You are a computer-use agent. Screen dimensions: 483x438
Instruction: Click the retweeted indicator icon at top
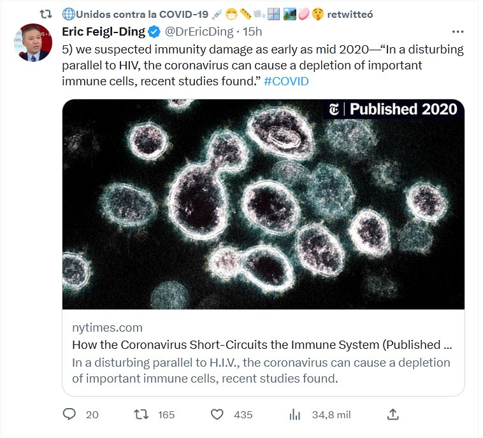click(x=46, y=13)
